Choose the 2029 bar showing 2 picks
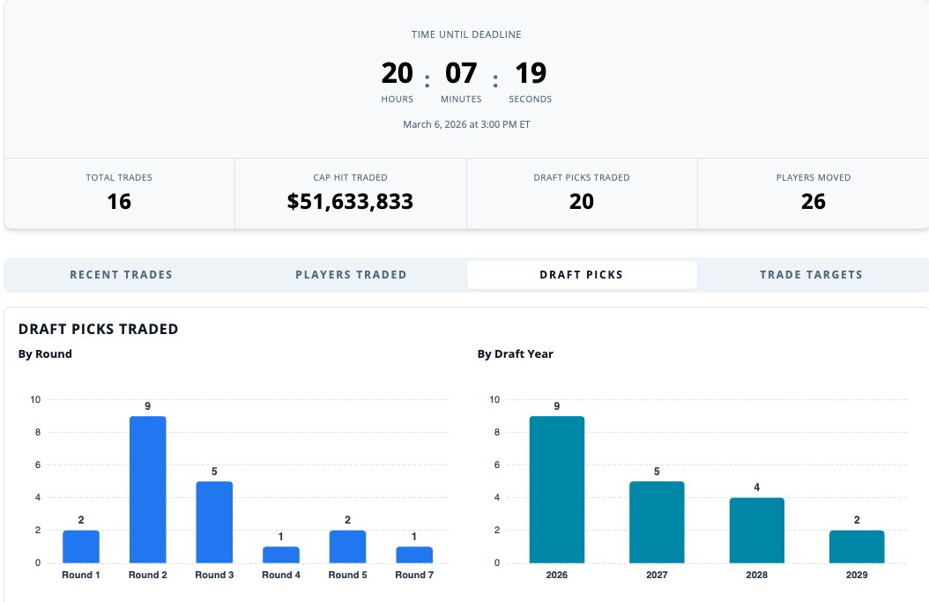929x602 pixels. coord(857,546)
